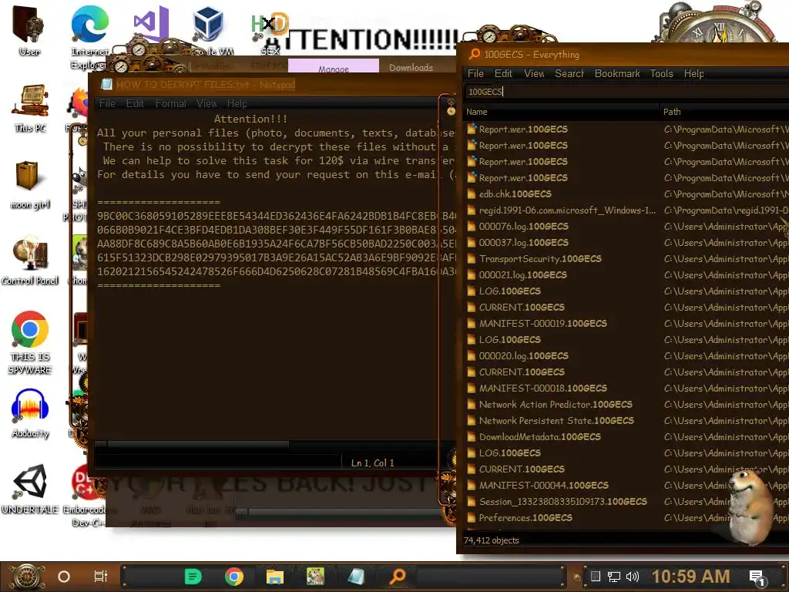Launch the Internet Explorer desktop shortcut

(x=89, y=38)
